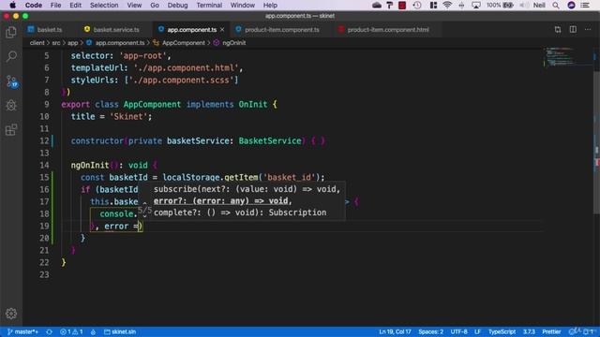Click the 'app' breadcrumb folder segment
The height and width of the screenshot is (337, 600).
pyautogui.click(x=73, y=43)
